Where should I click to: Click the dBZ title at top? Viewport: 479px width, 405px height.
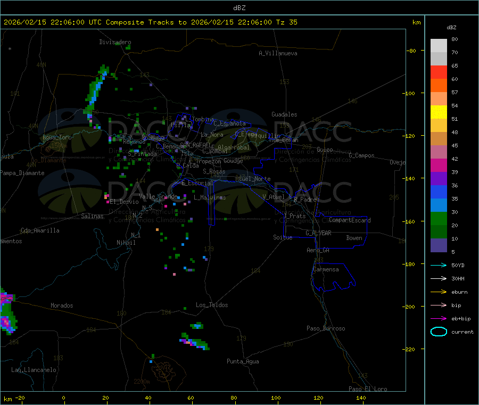[x=239, y=7]
